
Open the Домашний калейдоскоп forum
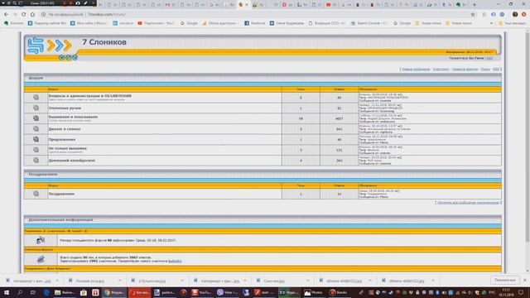(x=72, y=161)
